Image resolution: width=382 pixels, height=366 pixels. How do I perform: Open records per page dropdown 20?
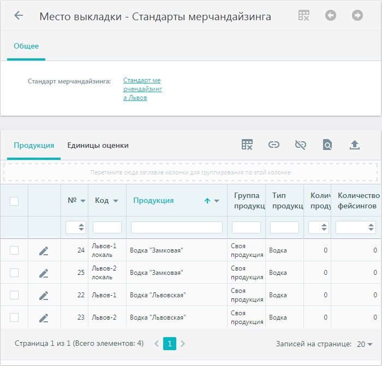365,344
